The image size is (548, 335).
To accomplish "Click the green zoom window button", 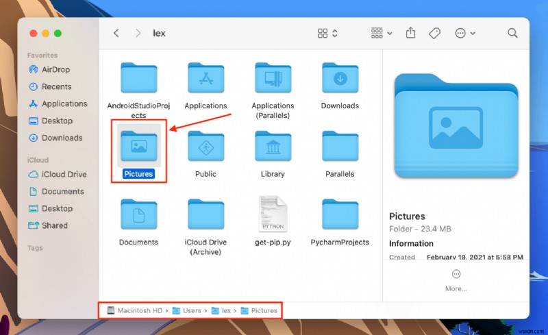I will (x=58, y=33).
